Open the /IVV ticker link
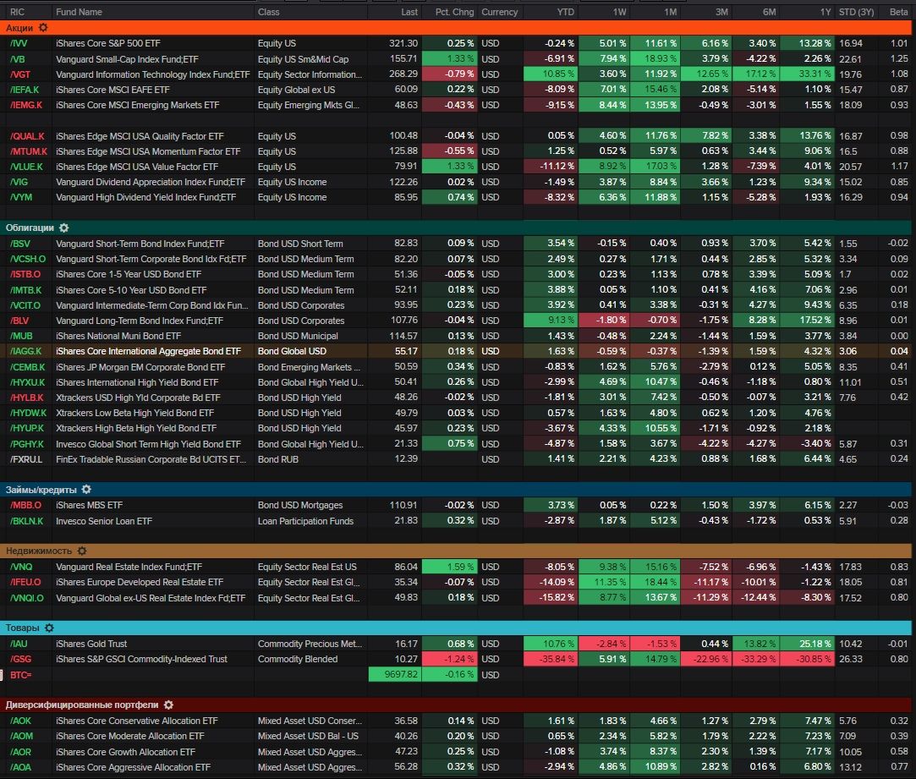 pos(19,43)
